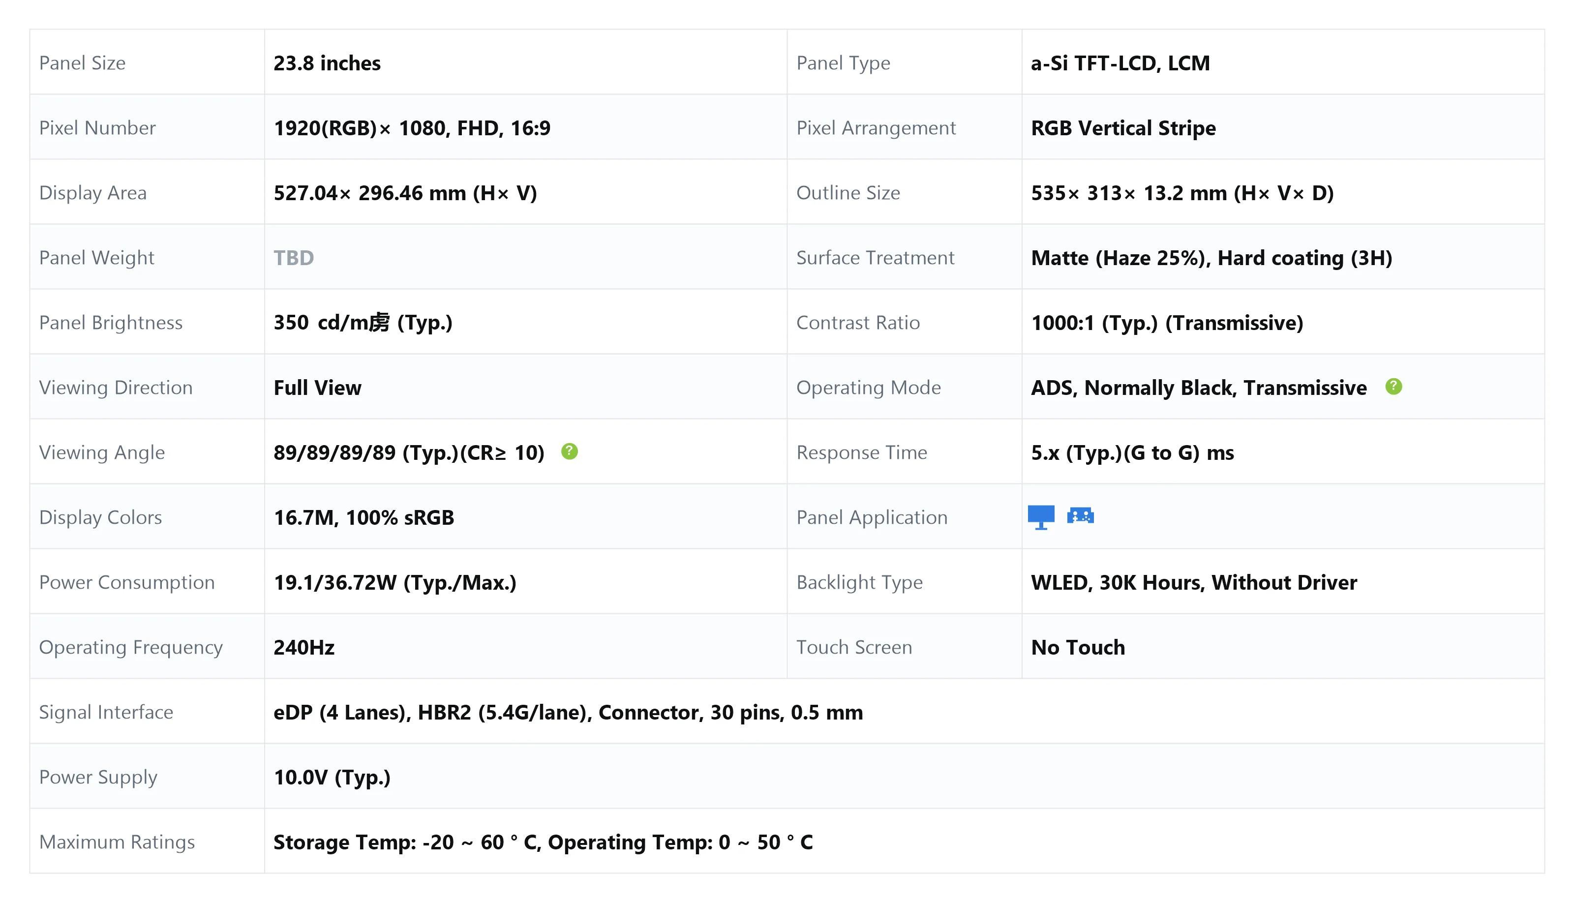Click the 'Panel Size' row label
The width and height of the screenshot is (1574, 902).
point(82,63)
